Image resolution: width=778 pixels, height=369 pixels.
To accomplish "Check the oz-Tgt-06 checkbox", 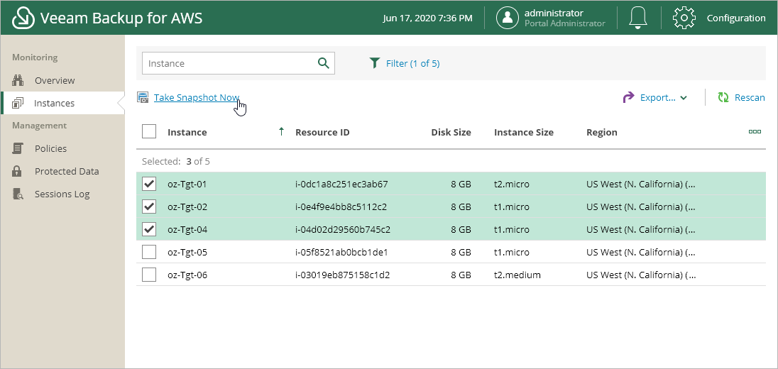I will point(149,275).
